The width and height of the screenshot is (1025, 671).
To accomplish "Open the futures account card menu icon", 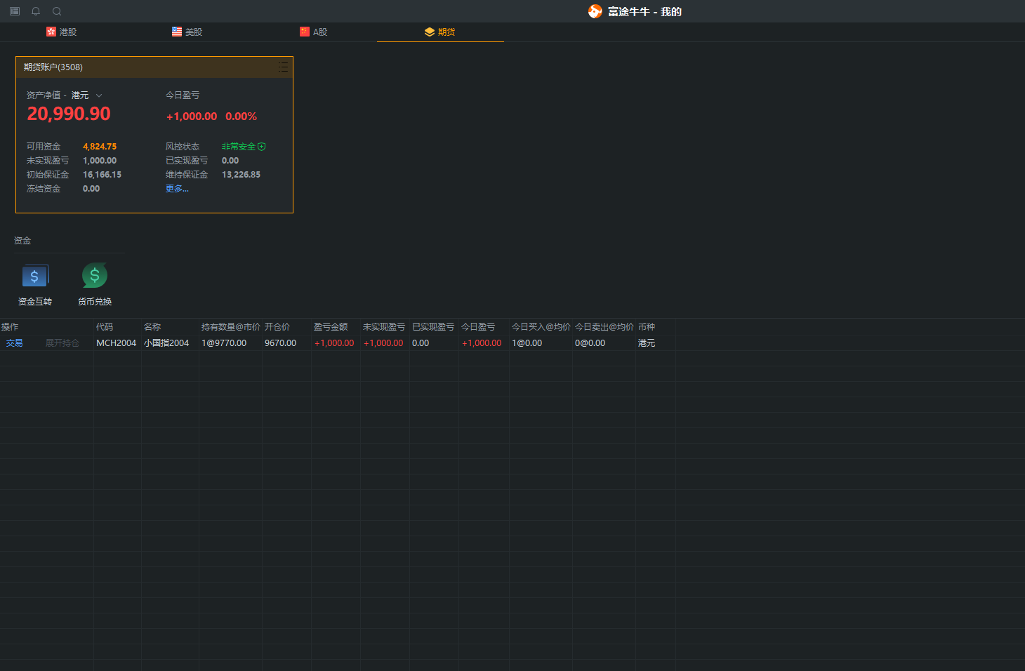I will (283, 67).
